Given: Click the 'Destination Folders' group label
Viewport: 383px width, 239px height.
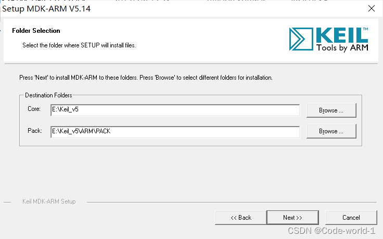Looking at the screenshot, I should (x=48, y=95).
